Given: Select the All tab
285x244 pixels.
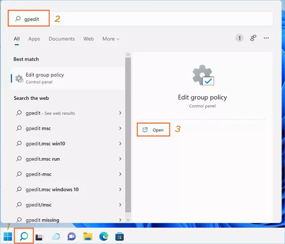Looking at the screenshot, I should pyautogui.click(x=17, y=39).
